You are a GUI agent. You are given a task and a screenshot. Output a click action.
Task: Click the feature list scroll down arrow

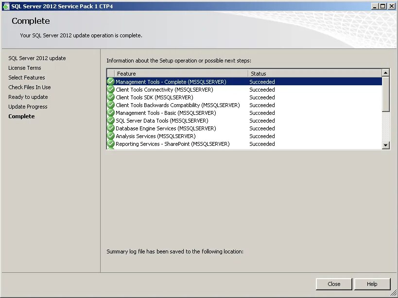pos(385,145)
